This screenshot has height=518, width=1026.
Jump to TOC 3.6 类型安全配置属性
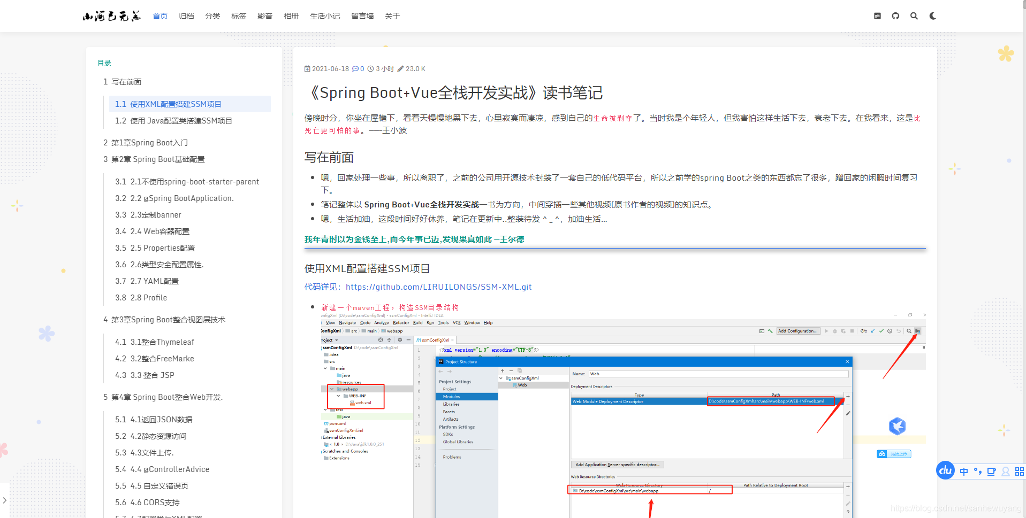[159, 265]
